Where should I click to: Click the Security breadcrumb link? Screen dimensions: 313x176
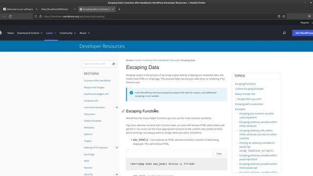click(175, 60)
